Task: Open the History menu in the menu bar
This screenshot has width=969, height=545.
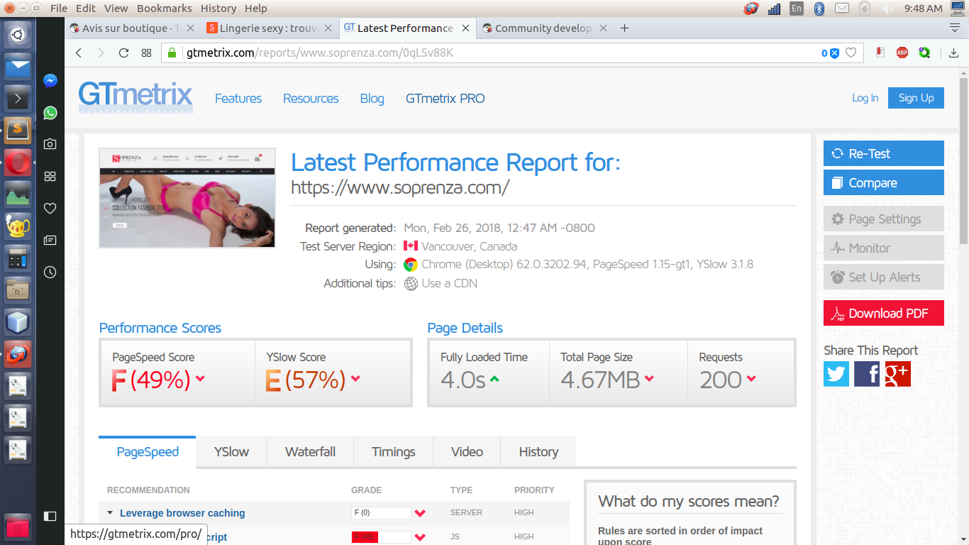Action: click(218, 9)
